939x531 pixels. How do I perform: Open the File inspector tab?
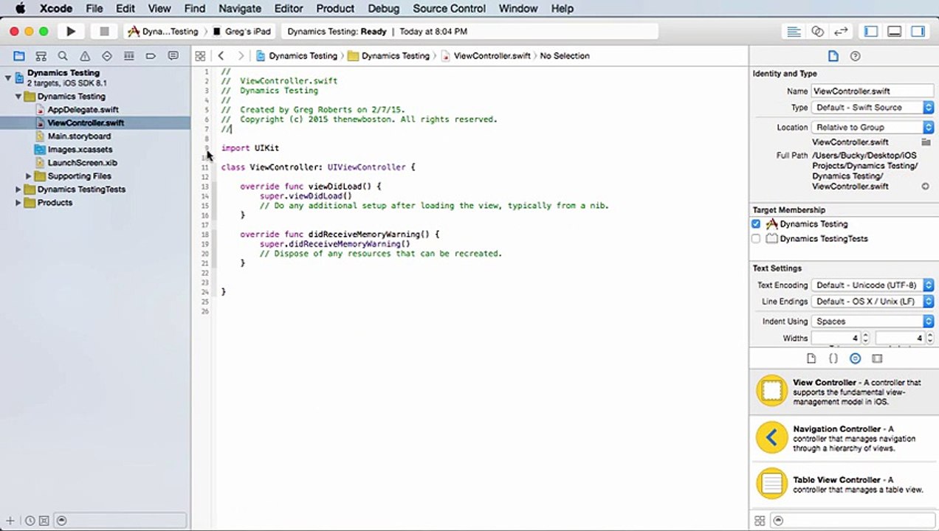[833, 56]
